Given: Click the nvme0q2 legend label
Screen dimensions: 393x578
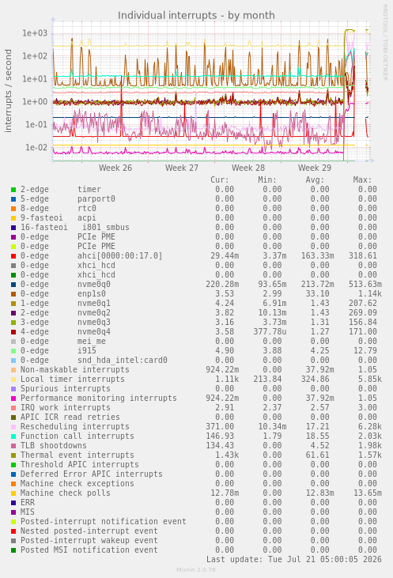Looking at the screenshot, I should click(94, 313).
